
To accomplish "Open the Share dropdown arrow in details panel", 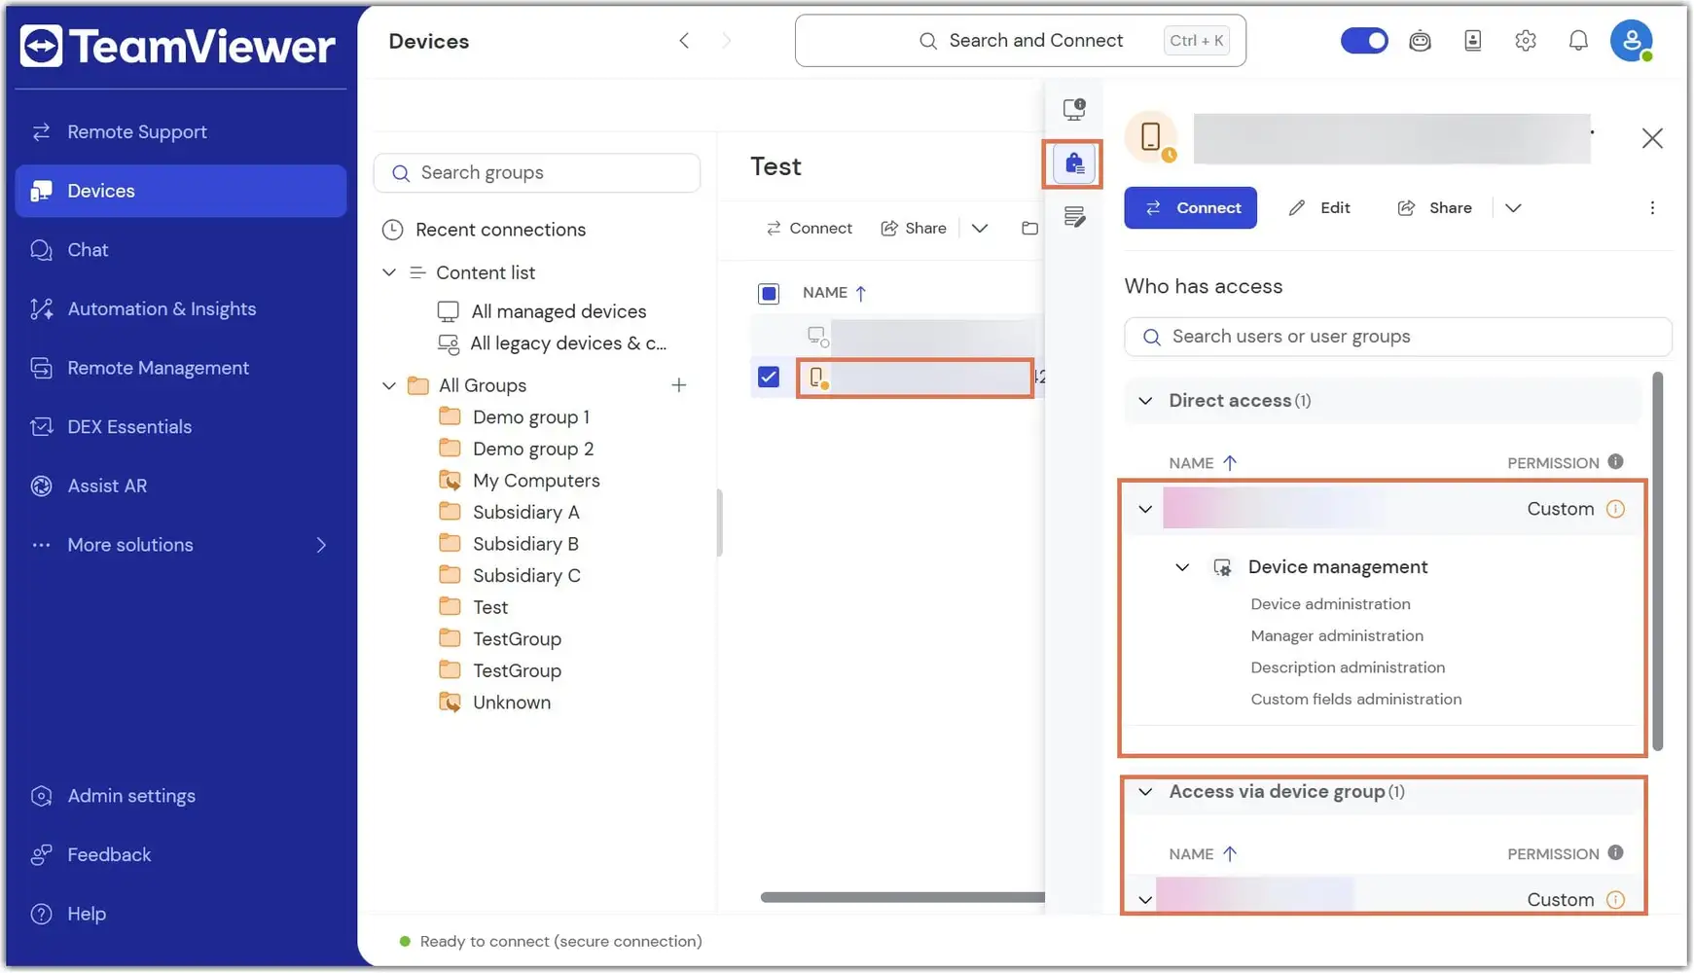I will pos(1512,208).
